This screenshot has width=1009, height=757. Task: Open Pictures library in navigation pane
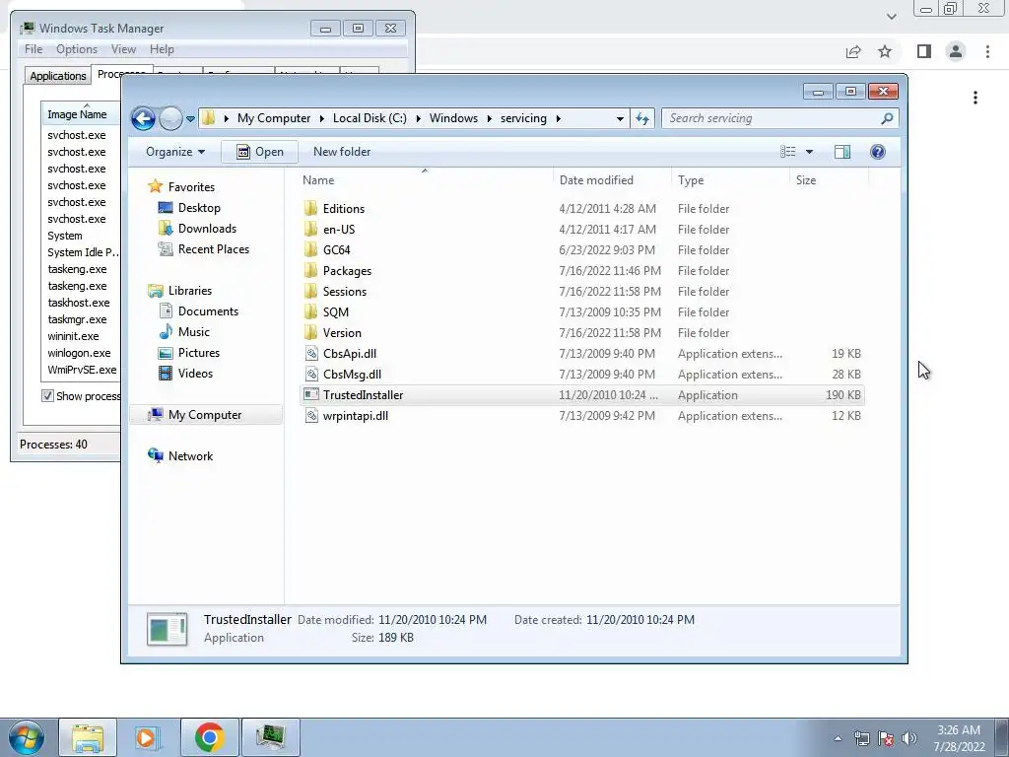pos(199,353)
